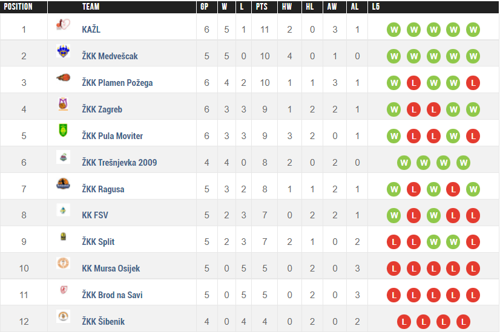The height and width of the screenshot is (332, 500).
Task: Click the ŽKK Šibenik team crest
Action: click(63, 317)
